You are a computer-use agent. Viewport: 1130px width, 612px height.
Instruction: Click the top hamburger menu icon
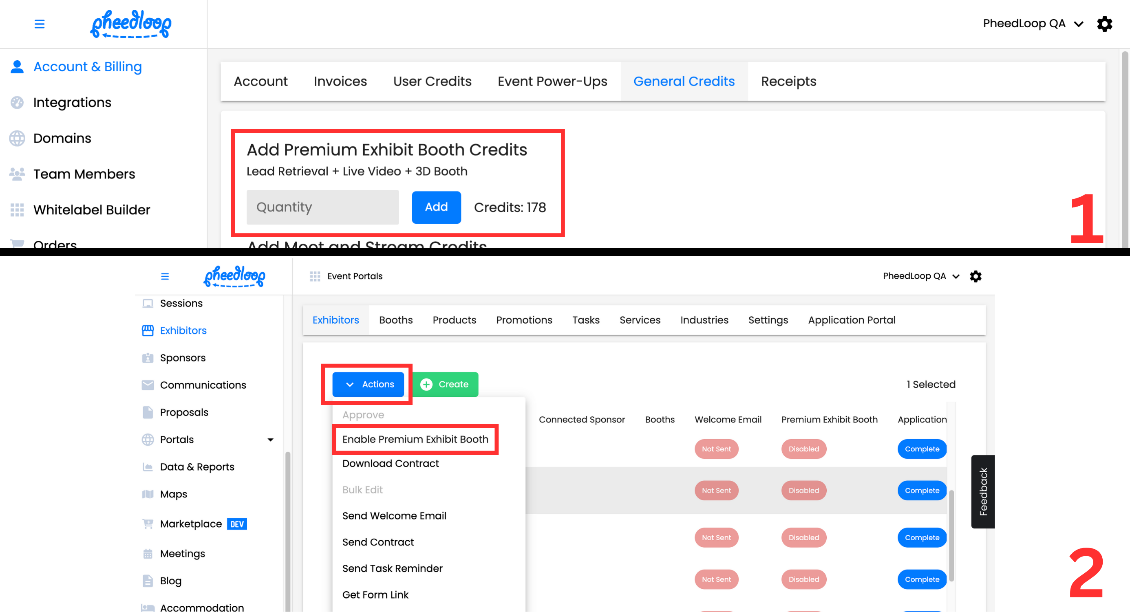tap(40, 24)
